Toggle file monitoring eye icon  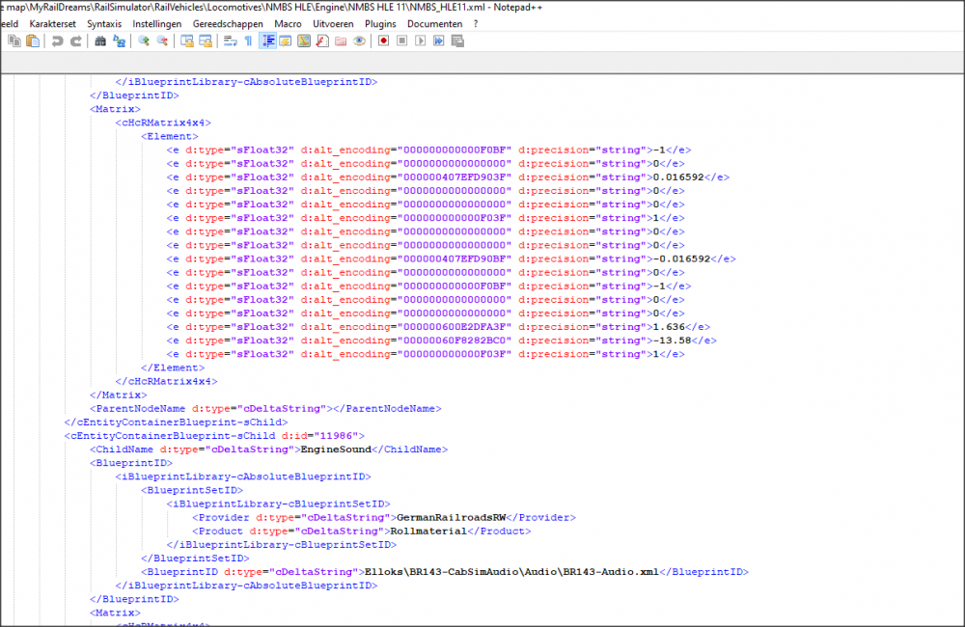359,41
